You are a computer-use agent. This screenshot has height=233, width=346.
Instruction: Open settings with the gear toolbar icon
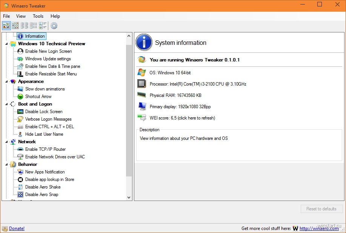tap(54, 26)
